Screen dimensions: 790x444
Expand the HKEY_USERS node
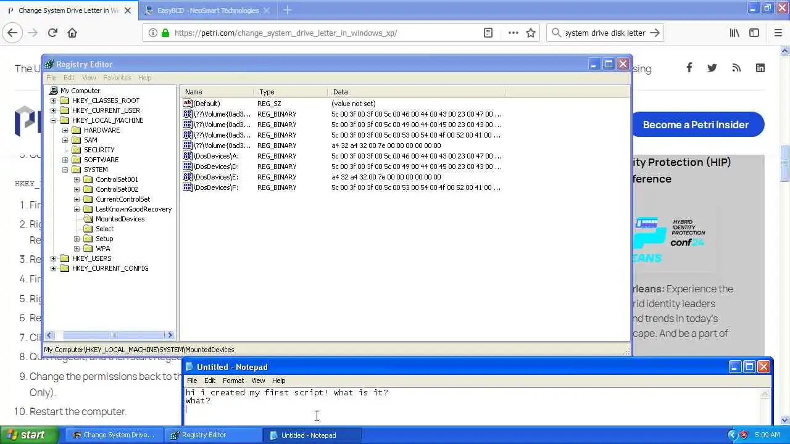53,258
